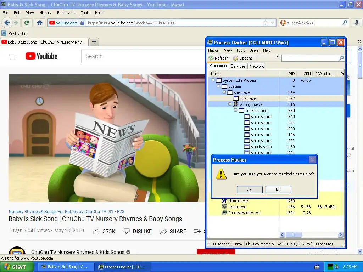Click the video player thumbnail

click(x=107, y=138)
